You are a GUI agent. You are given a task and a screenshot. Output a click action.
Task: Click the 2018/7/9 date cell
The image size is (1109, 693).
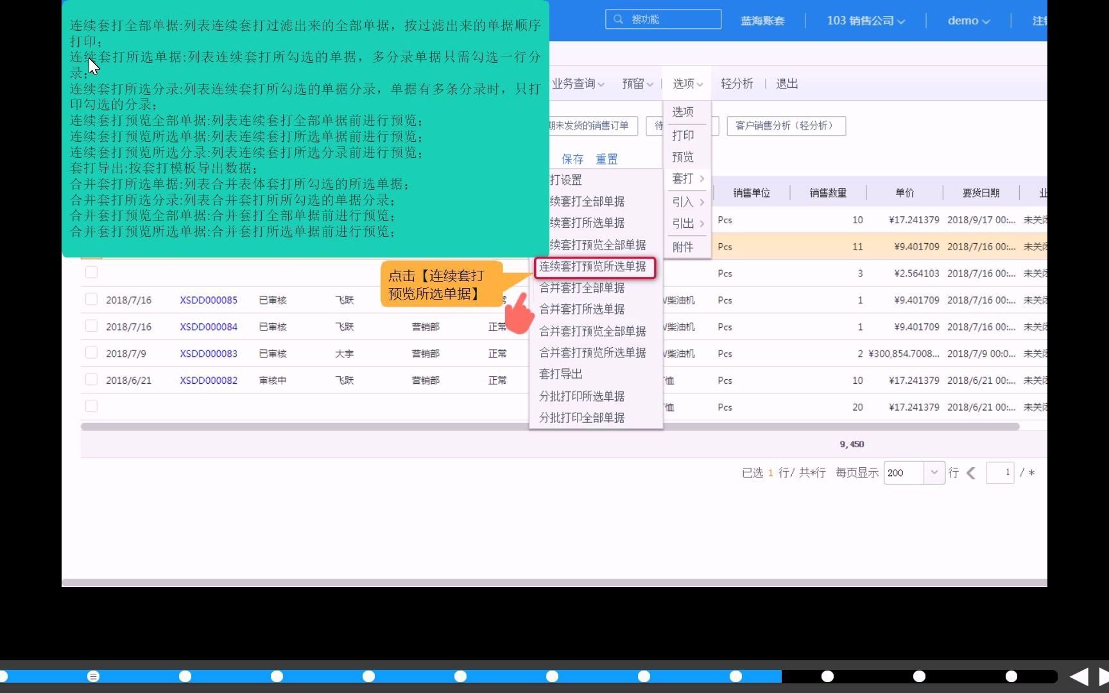point(126,354)
